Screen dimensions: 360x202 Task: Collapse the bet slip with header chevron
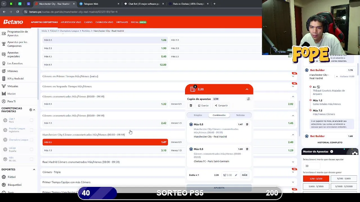pos(247,89)
